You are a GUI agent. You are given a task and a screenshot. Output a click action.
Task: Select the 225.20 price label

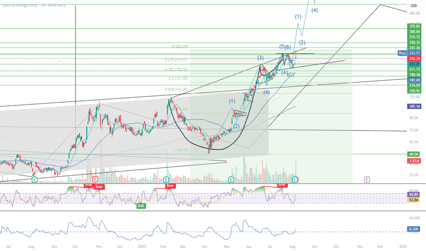coord(414,64)
